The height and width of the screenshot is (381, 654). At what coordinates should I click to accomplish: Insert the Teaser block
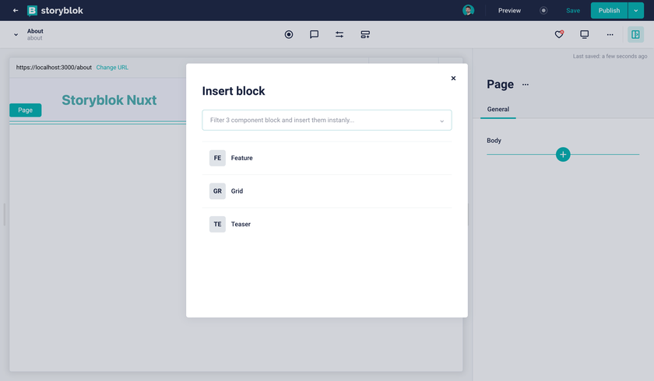[326, 224]
